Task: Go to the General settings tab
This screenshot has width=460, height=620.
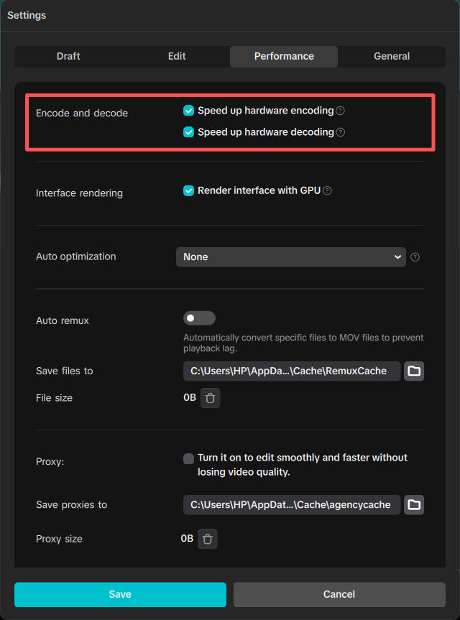Action: click(x=392, y=57)
